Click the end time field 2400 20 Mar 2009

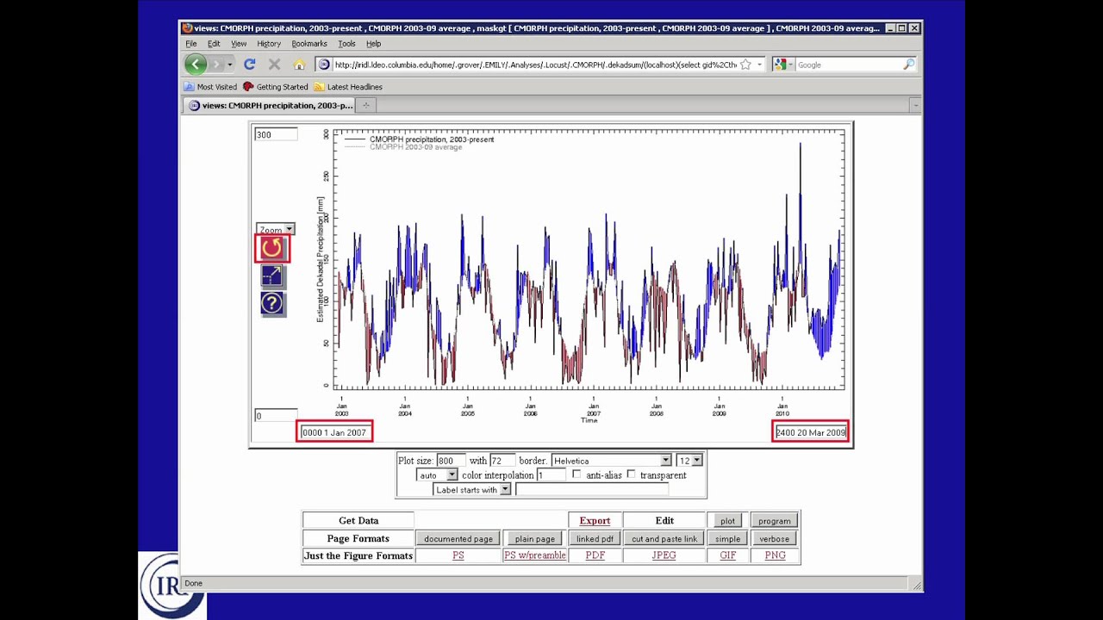point(811,432)
